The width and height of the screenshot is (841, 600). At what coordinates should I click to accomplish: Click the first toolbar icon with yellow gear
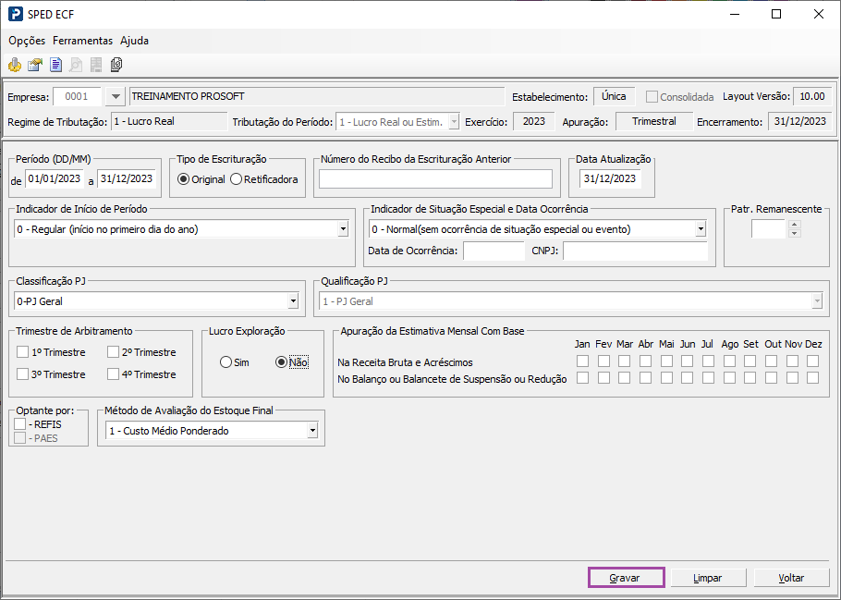click(15, 65)
